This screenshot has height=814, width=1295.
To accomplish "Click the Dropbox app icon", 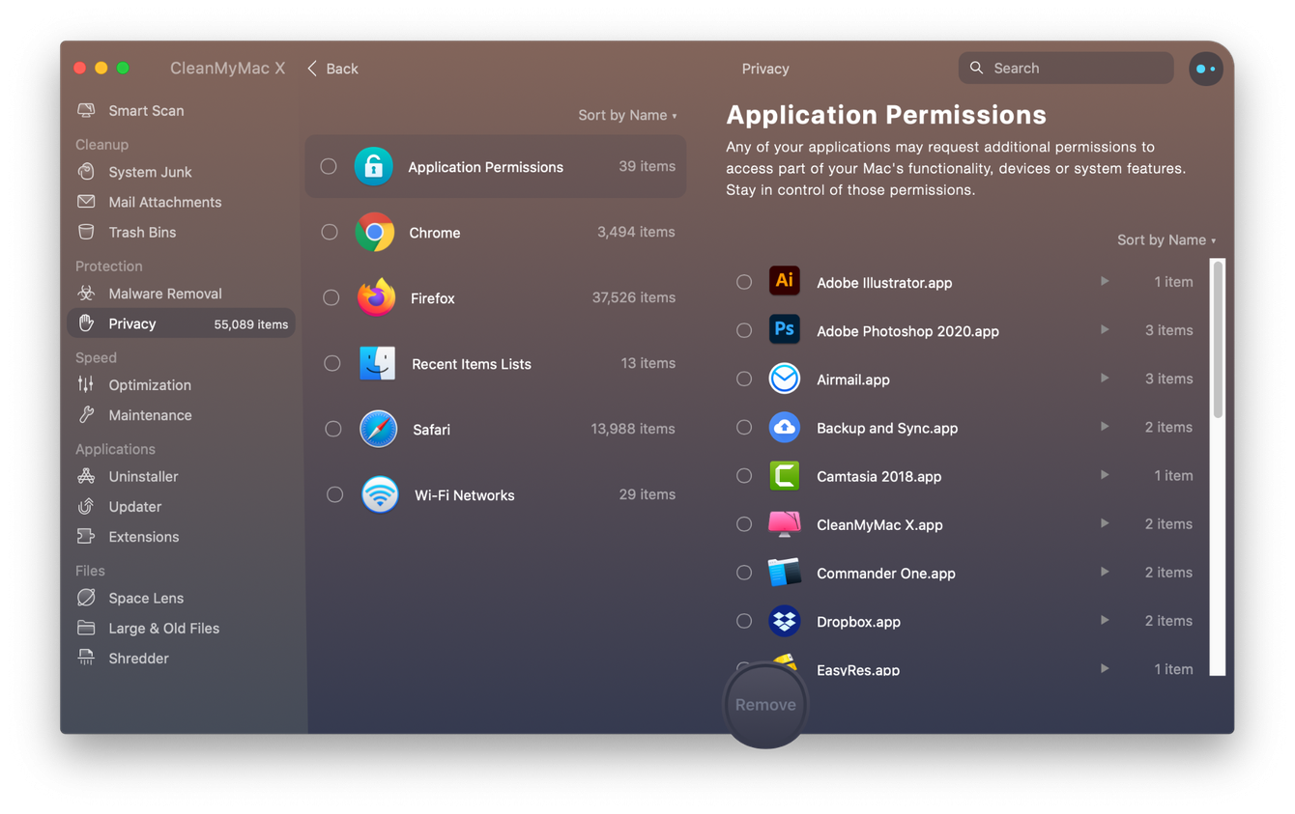I will tap(784, 621).
